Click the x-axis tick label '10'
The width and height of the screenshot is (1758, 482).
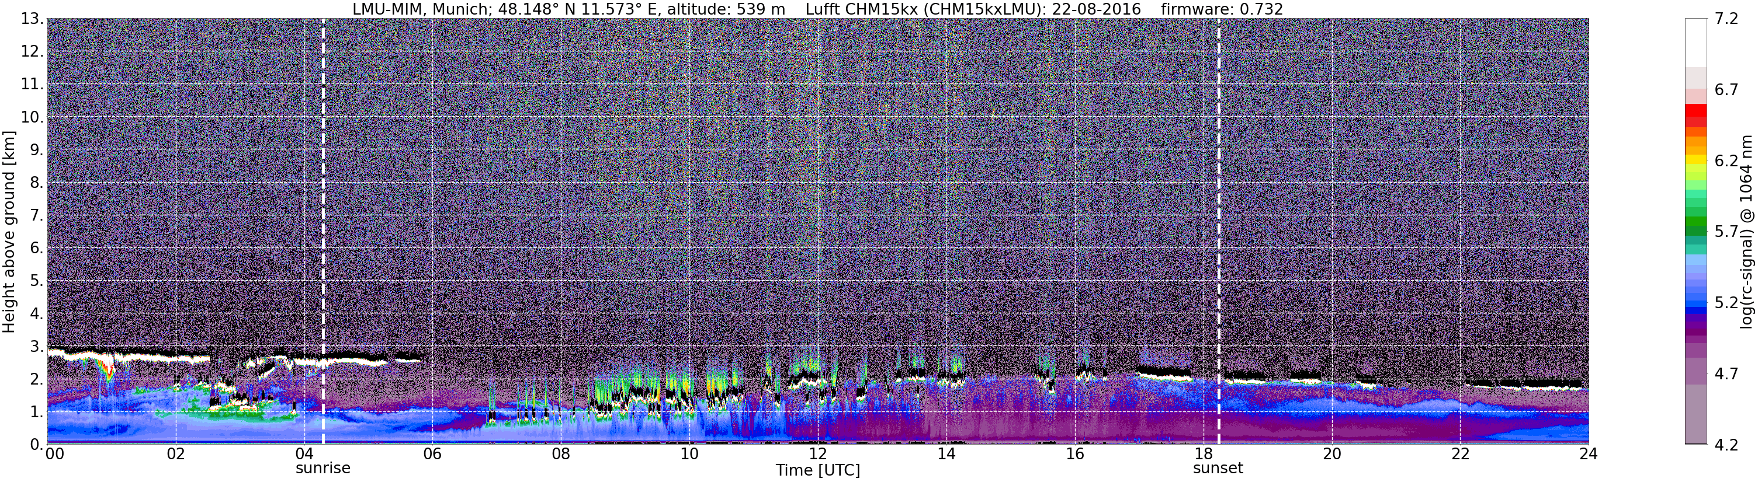pyautogui.click(x=689, y=454)
